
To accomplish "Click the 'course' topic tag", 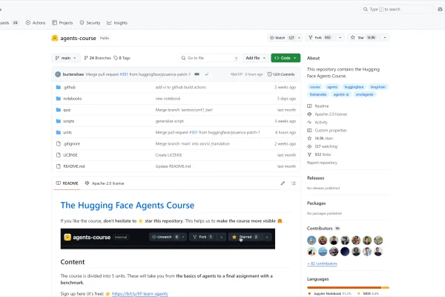I will [315, 87].
